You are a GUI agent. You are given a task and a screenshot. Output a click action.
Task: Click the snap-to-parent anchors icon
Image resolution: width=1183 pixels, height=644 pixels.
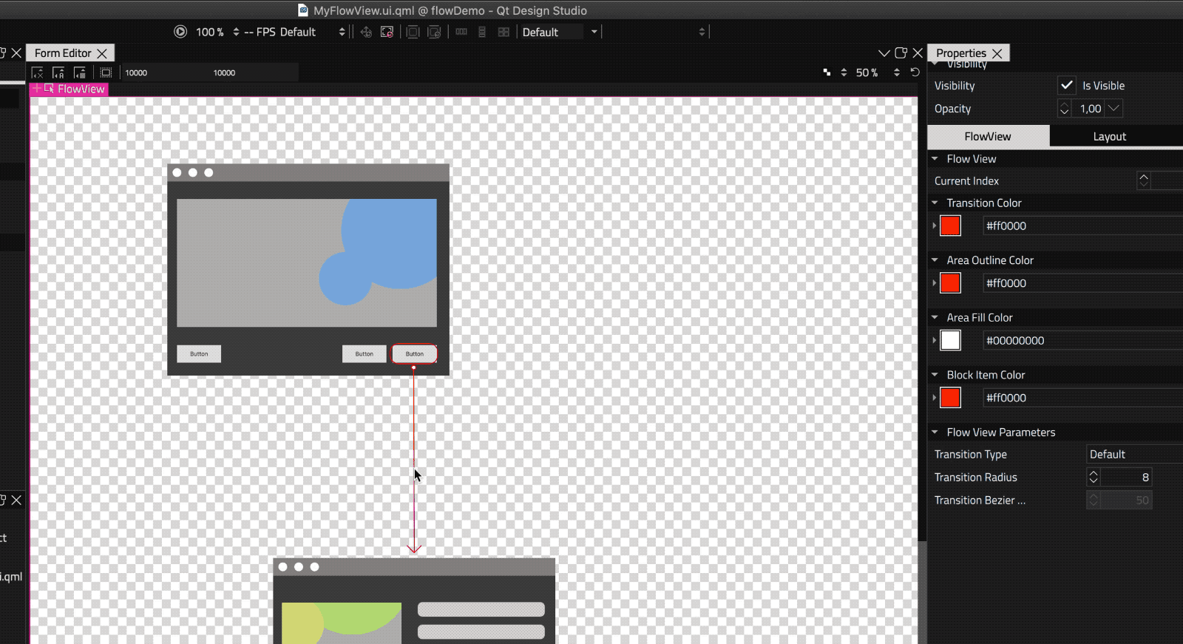(58, 72)
